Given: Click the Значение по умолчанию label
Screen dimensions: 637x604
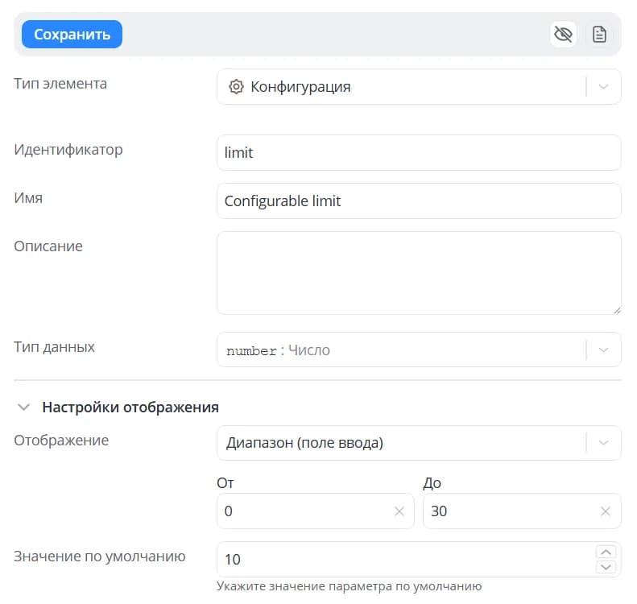Looking at the screenshot, I should click(x=100, y=556).
